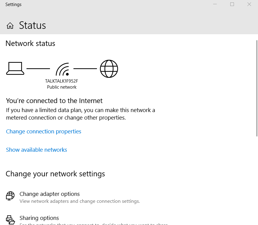
Task: Click the Public network label
Action: (x=62, y=87)
